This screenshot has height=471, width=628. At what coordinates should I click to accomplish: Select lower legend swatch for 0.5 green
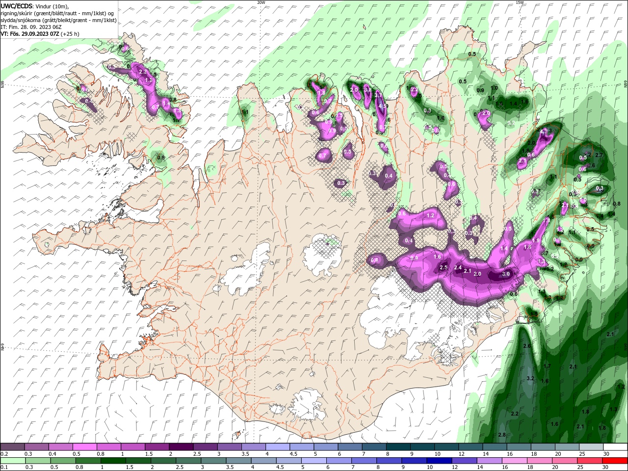pyautogui.click(x=63, y=461)
